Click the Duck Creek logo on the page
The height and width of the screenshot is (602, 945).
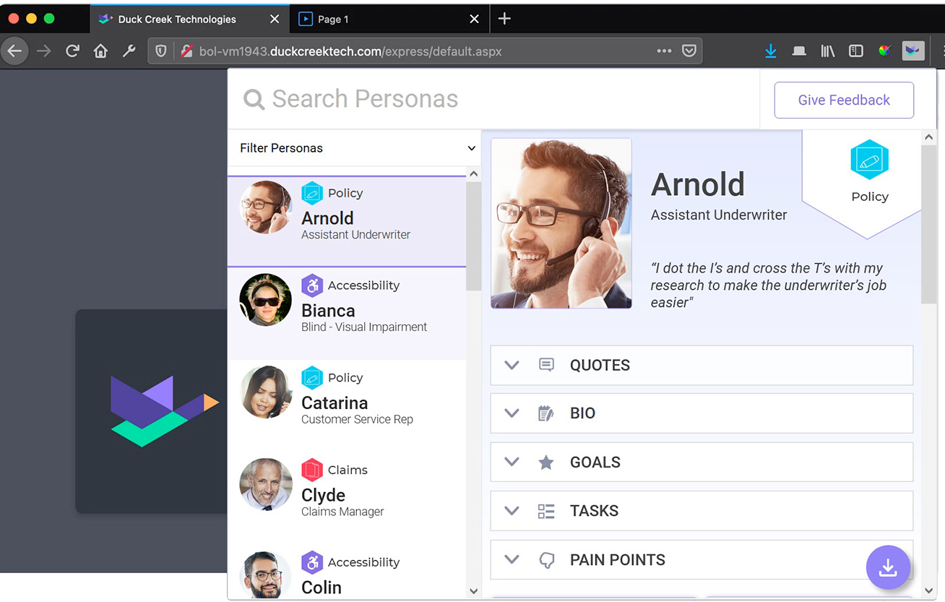point(164,410)
